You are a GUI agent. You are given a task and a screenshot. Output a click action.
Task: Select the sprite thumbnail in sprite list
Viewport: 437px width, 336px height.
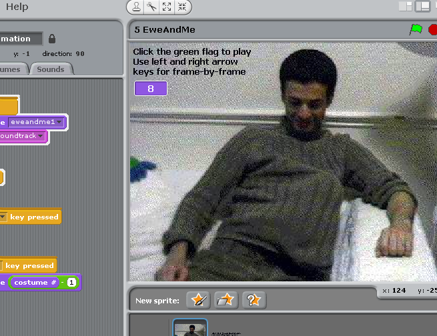tap(190, 327)
